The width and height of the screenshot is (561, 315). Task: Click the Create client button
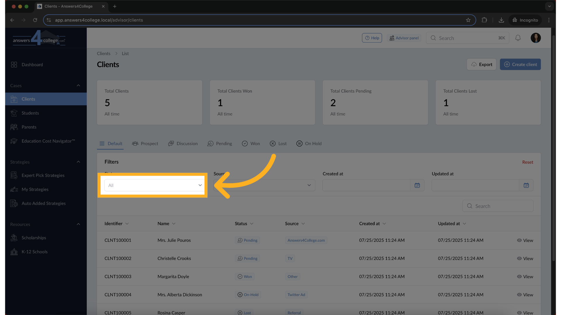(x=520, y=64)
